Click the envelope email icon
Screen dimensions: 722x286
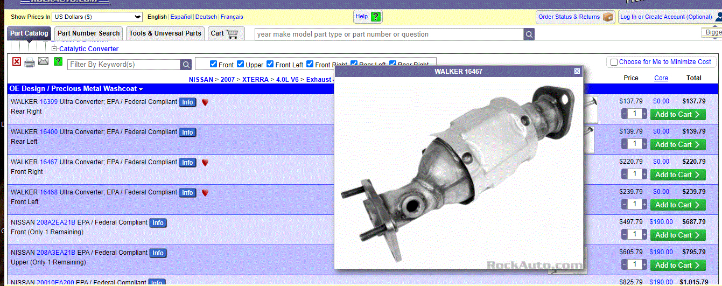[x=44, y=61]
